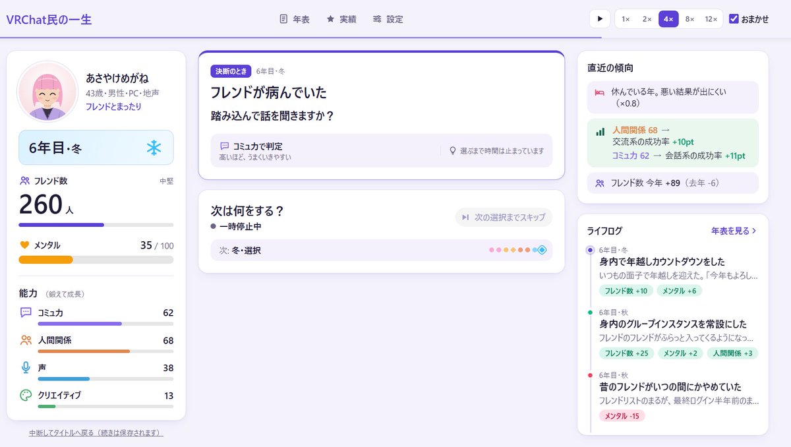The image size is (791, 447).
Task: Click the フレンド数 今年 people icon
Action: point(600,183)
